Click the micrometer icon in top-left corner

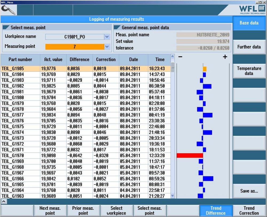pyautogui.click(x=8, y=10)
